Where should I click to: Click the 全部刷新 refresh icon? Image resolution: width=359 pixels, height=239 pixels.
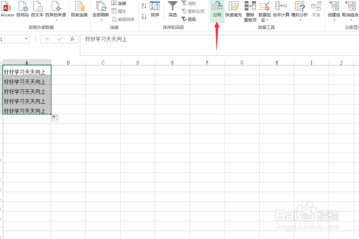pyautogui.click(x=101, y=6)
